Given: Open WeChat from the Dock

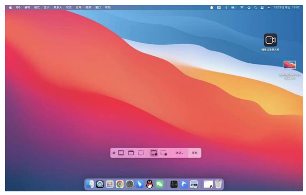Looking at the screenshot, I should pos(160,184).
